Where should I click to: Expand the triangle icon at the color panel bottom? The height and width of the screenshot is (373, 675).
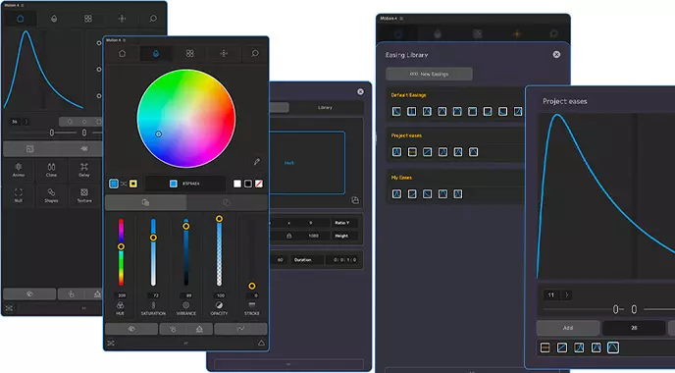(x=261, y=344)
